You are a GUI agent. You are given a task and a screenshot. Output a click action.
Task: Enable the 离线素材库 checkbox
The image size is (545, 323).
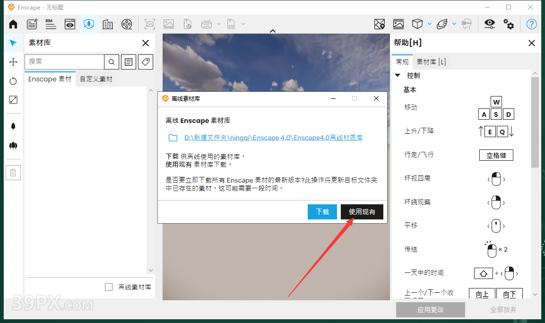109,287
